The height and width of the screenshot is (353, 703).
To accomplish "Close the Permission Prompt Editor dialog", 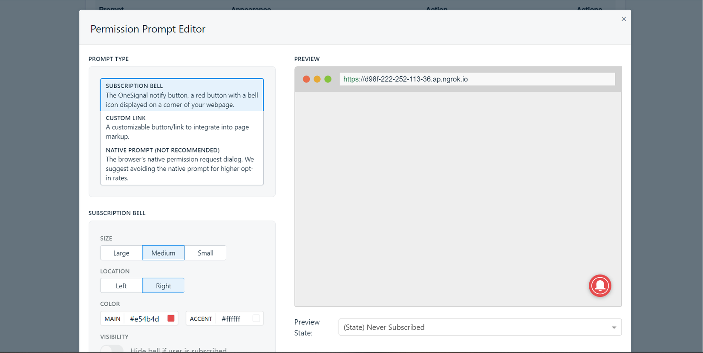I will (624, 19).
